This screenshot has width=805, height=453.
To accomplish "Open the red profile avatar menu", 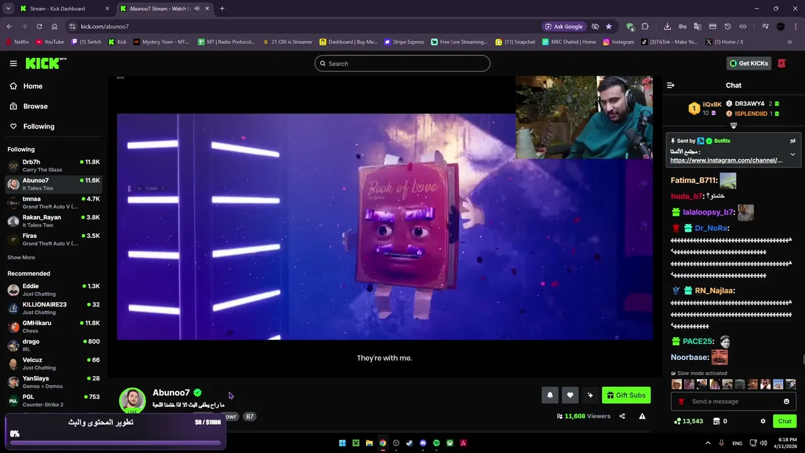I will (782, 64).
